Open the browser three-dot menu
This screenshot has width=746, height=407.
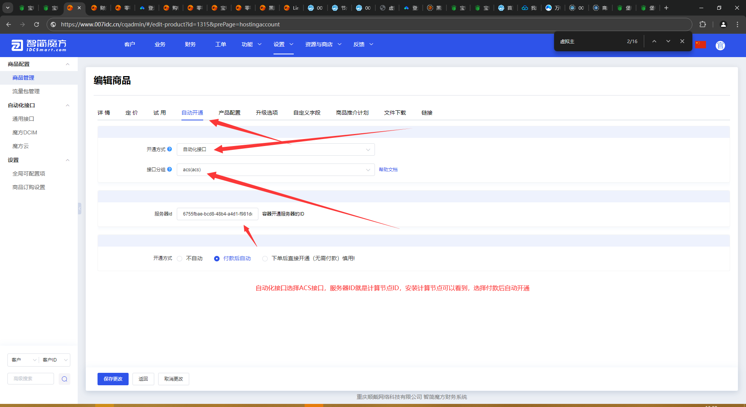tap(737, 24)
